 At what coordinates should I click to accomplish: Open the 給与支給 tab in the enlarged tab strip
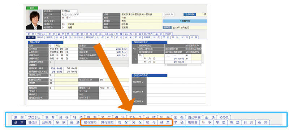coord(90,122)
